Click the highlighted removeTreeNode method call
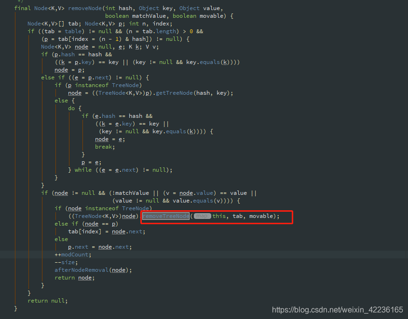 click(166, 216)
